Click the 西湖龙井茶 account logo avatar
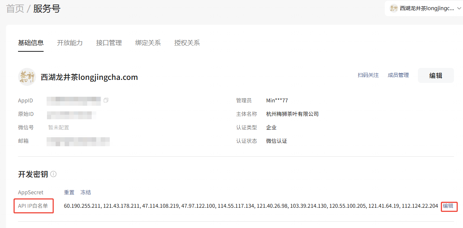463x228 pixels. (27, 77)
